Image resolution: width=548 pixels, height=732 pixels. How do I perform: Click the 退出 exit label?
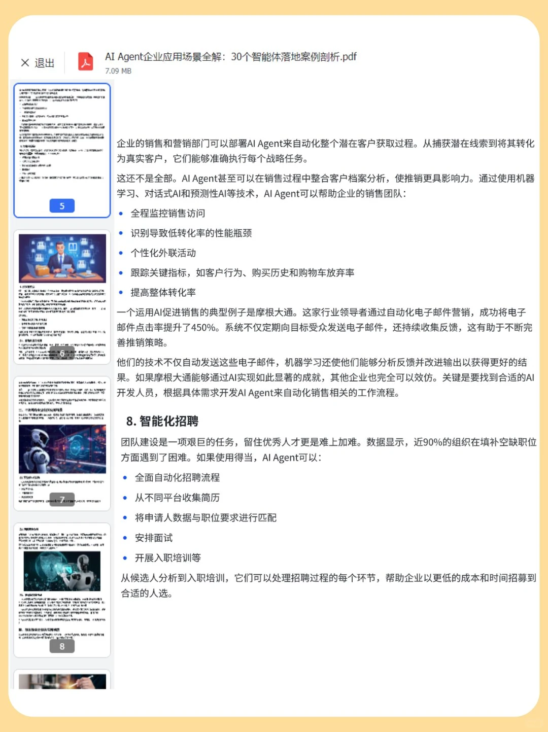44,63
